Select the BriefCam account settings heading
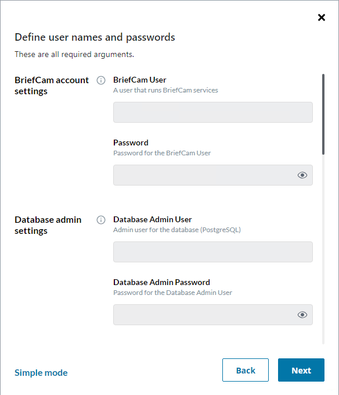Screen dimensions: 339x395 click(52, 86)
